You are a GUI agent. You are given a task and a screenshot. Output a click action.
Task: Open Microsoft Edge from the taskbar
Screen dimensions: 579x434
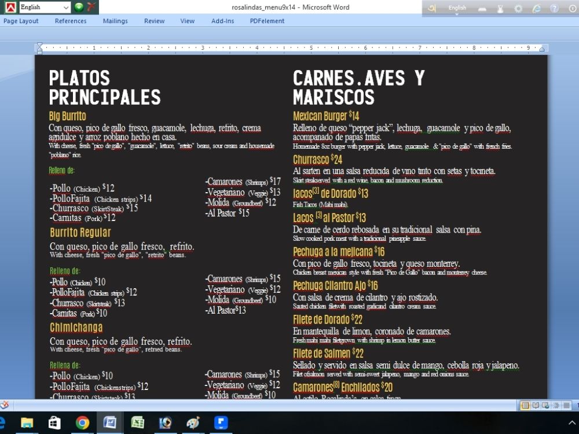(x=2, y=422)
